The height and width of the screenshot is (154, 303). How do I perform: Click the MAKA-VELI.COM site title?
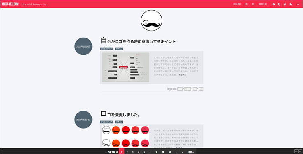click(x=10, y=4)
